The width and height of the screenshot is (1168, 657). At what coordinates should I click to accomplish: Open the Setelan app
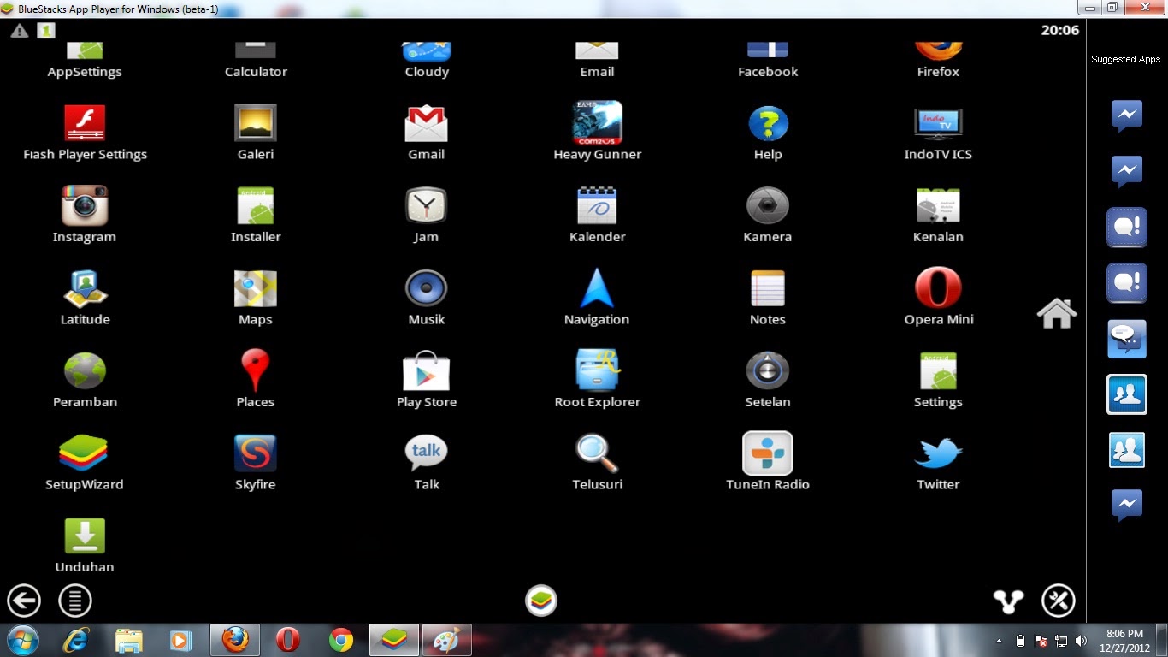pos(768,370)
